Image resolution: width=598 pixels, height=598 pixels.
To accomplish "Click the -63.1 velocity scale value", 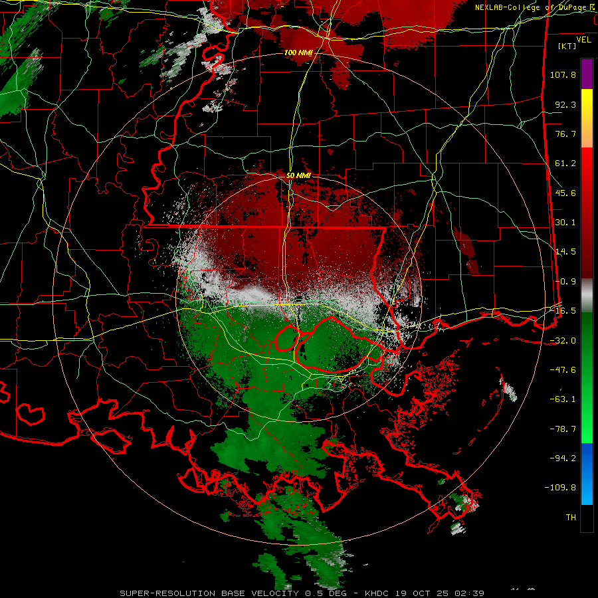I will 563,399.
